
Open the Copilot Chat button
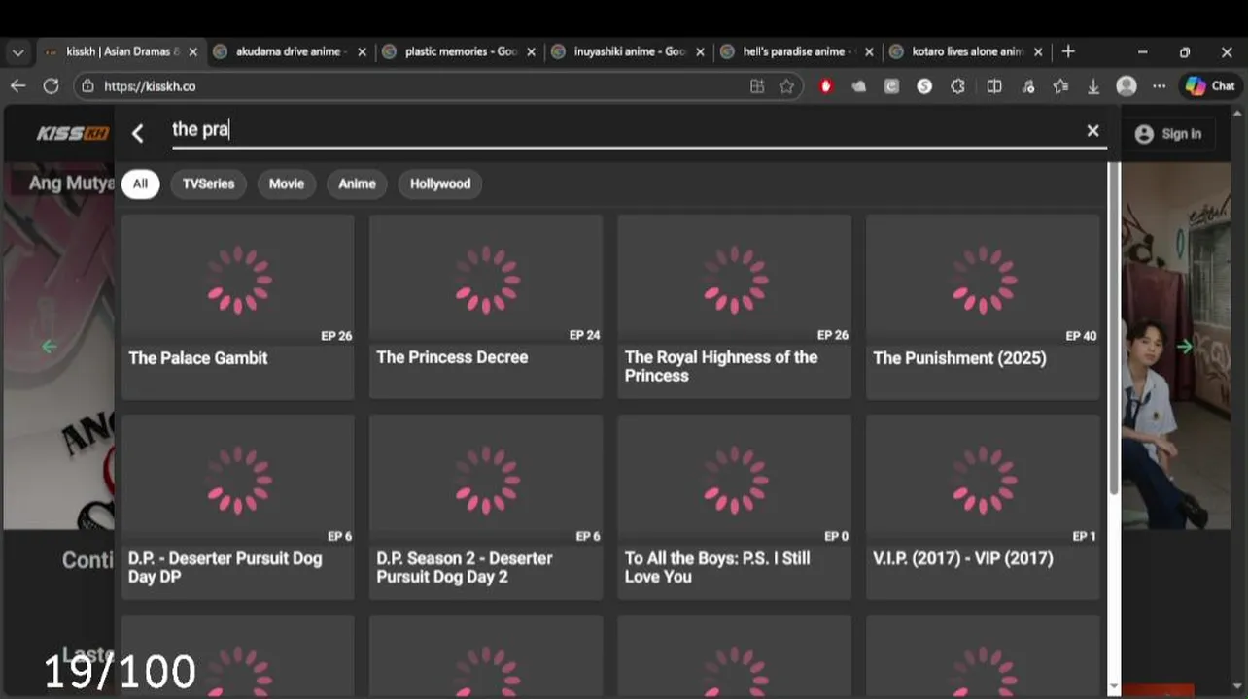[x=1210, y=86]
